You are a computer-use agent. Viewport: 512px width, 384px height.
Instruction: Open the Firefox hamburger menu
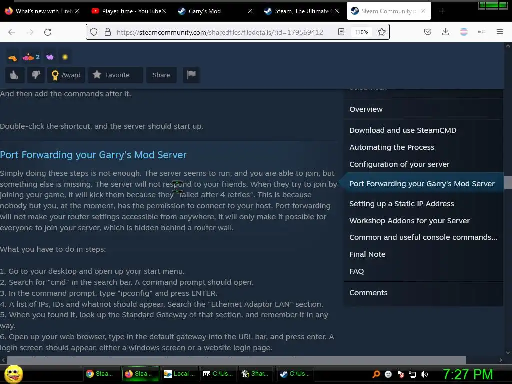point(499,32)
